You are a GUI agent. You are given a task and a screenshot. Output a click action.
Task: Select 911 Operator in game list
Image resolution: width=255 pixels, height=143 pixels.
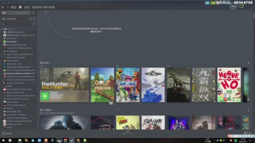click(x=12, y=51)
